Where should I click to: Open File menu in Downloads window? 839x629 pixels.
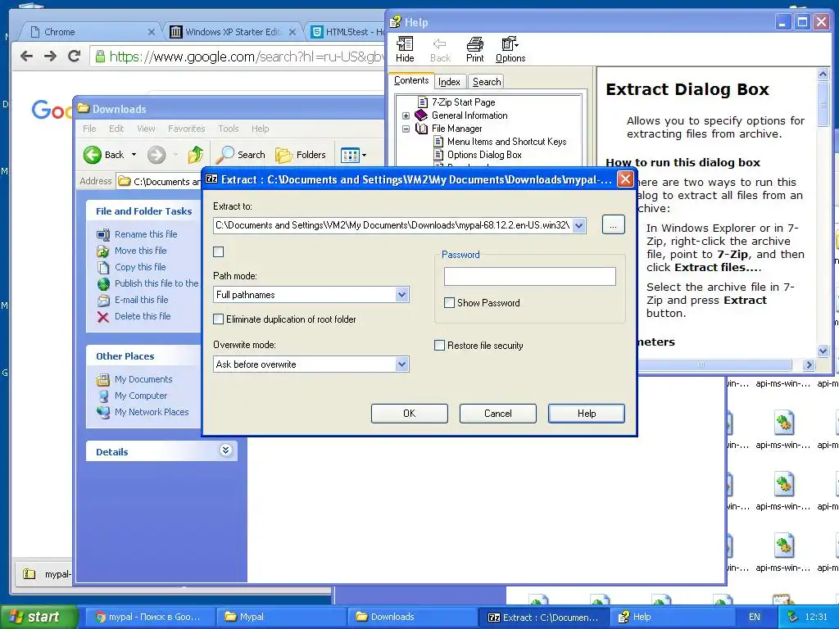coord(89,129)
